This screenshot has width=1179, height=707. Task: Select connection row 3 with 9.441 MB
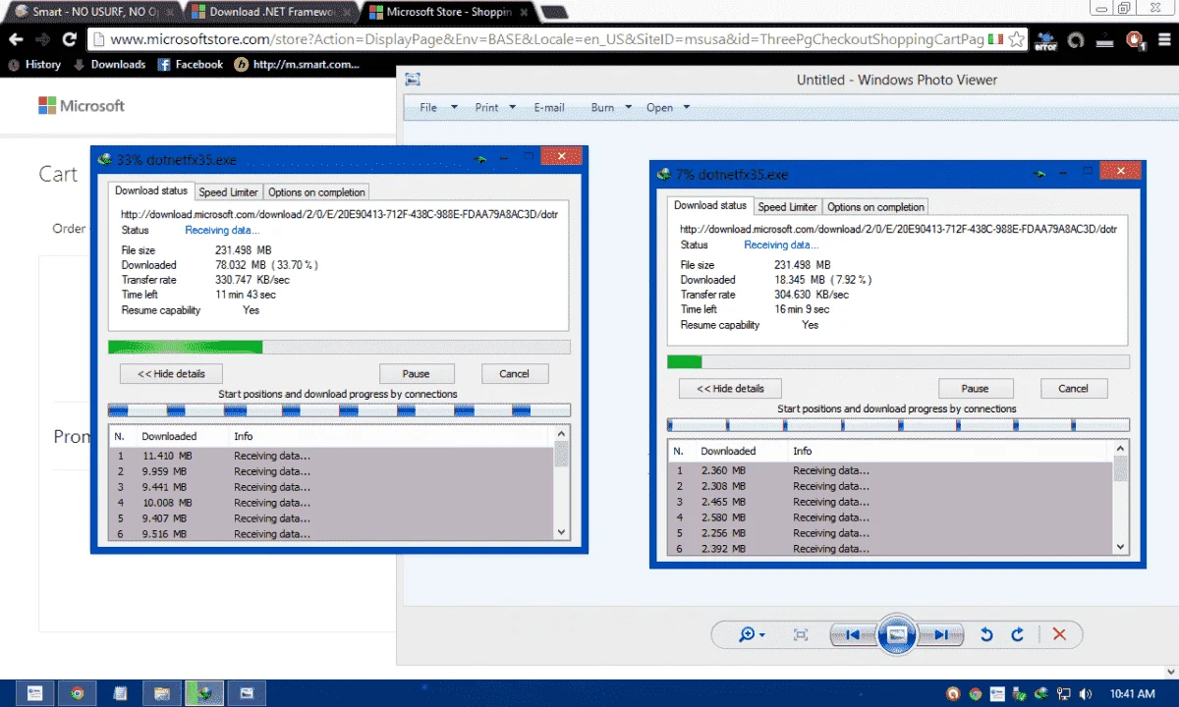click(332, 487)
